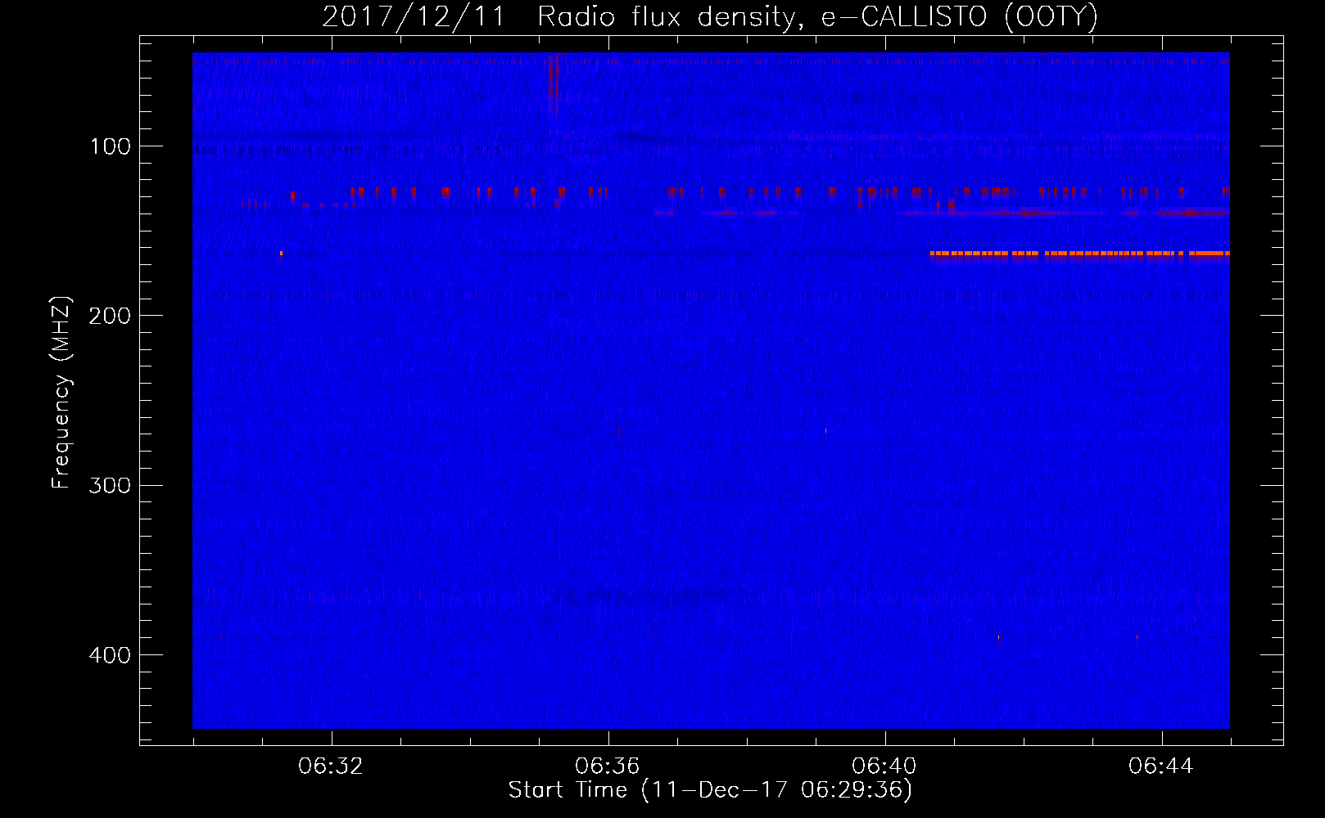The width and height of the screenshot is (1325, 818).
Task: Click the 200 frequency tick label
Action: [x=110, y=316]
